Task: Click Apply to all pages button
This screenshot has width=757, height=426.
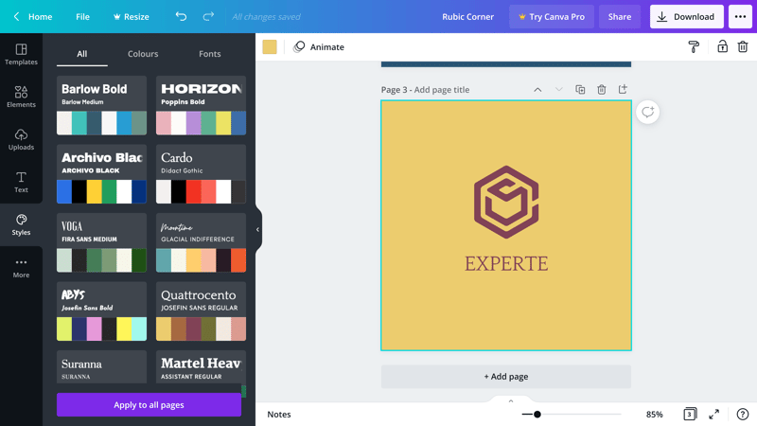Action: (149, 404)
